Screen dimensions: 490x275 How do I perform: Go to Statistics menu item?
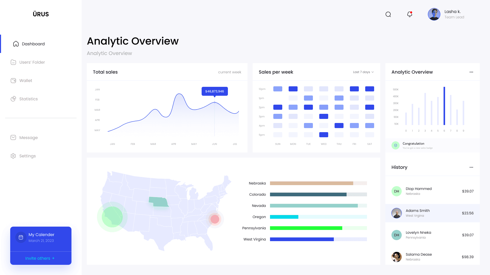[x=28, y=99]
